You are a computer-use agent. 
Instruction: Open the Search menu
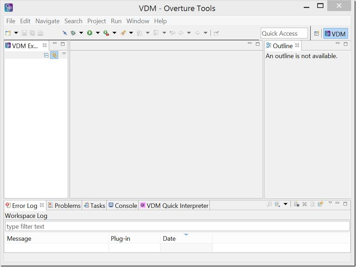(x=73, y=21)
